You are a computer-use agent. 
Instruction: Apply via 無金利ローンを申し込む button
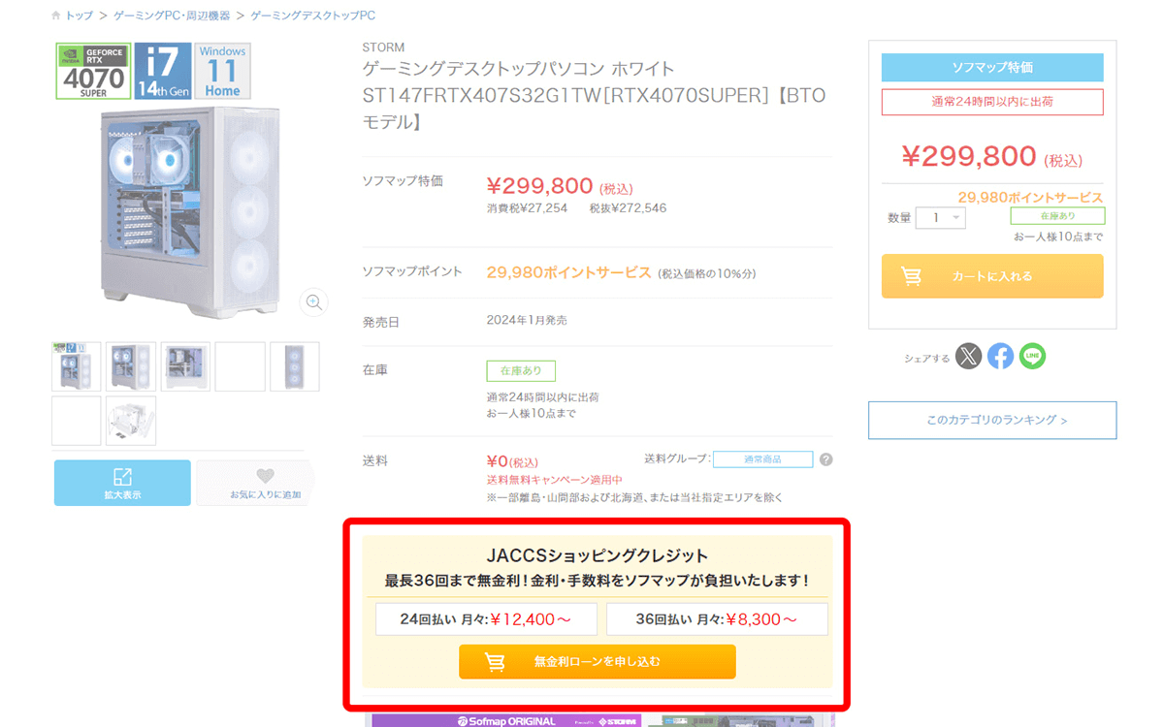pyautogui.click(x=597, y=662)
